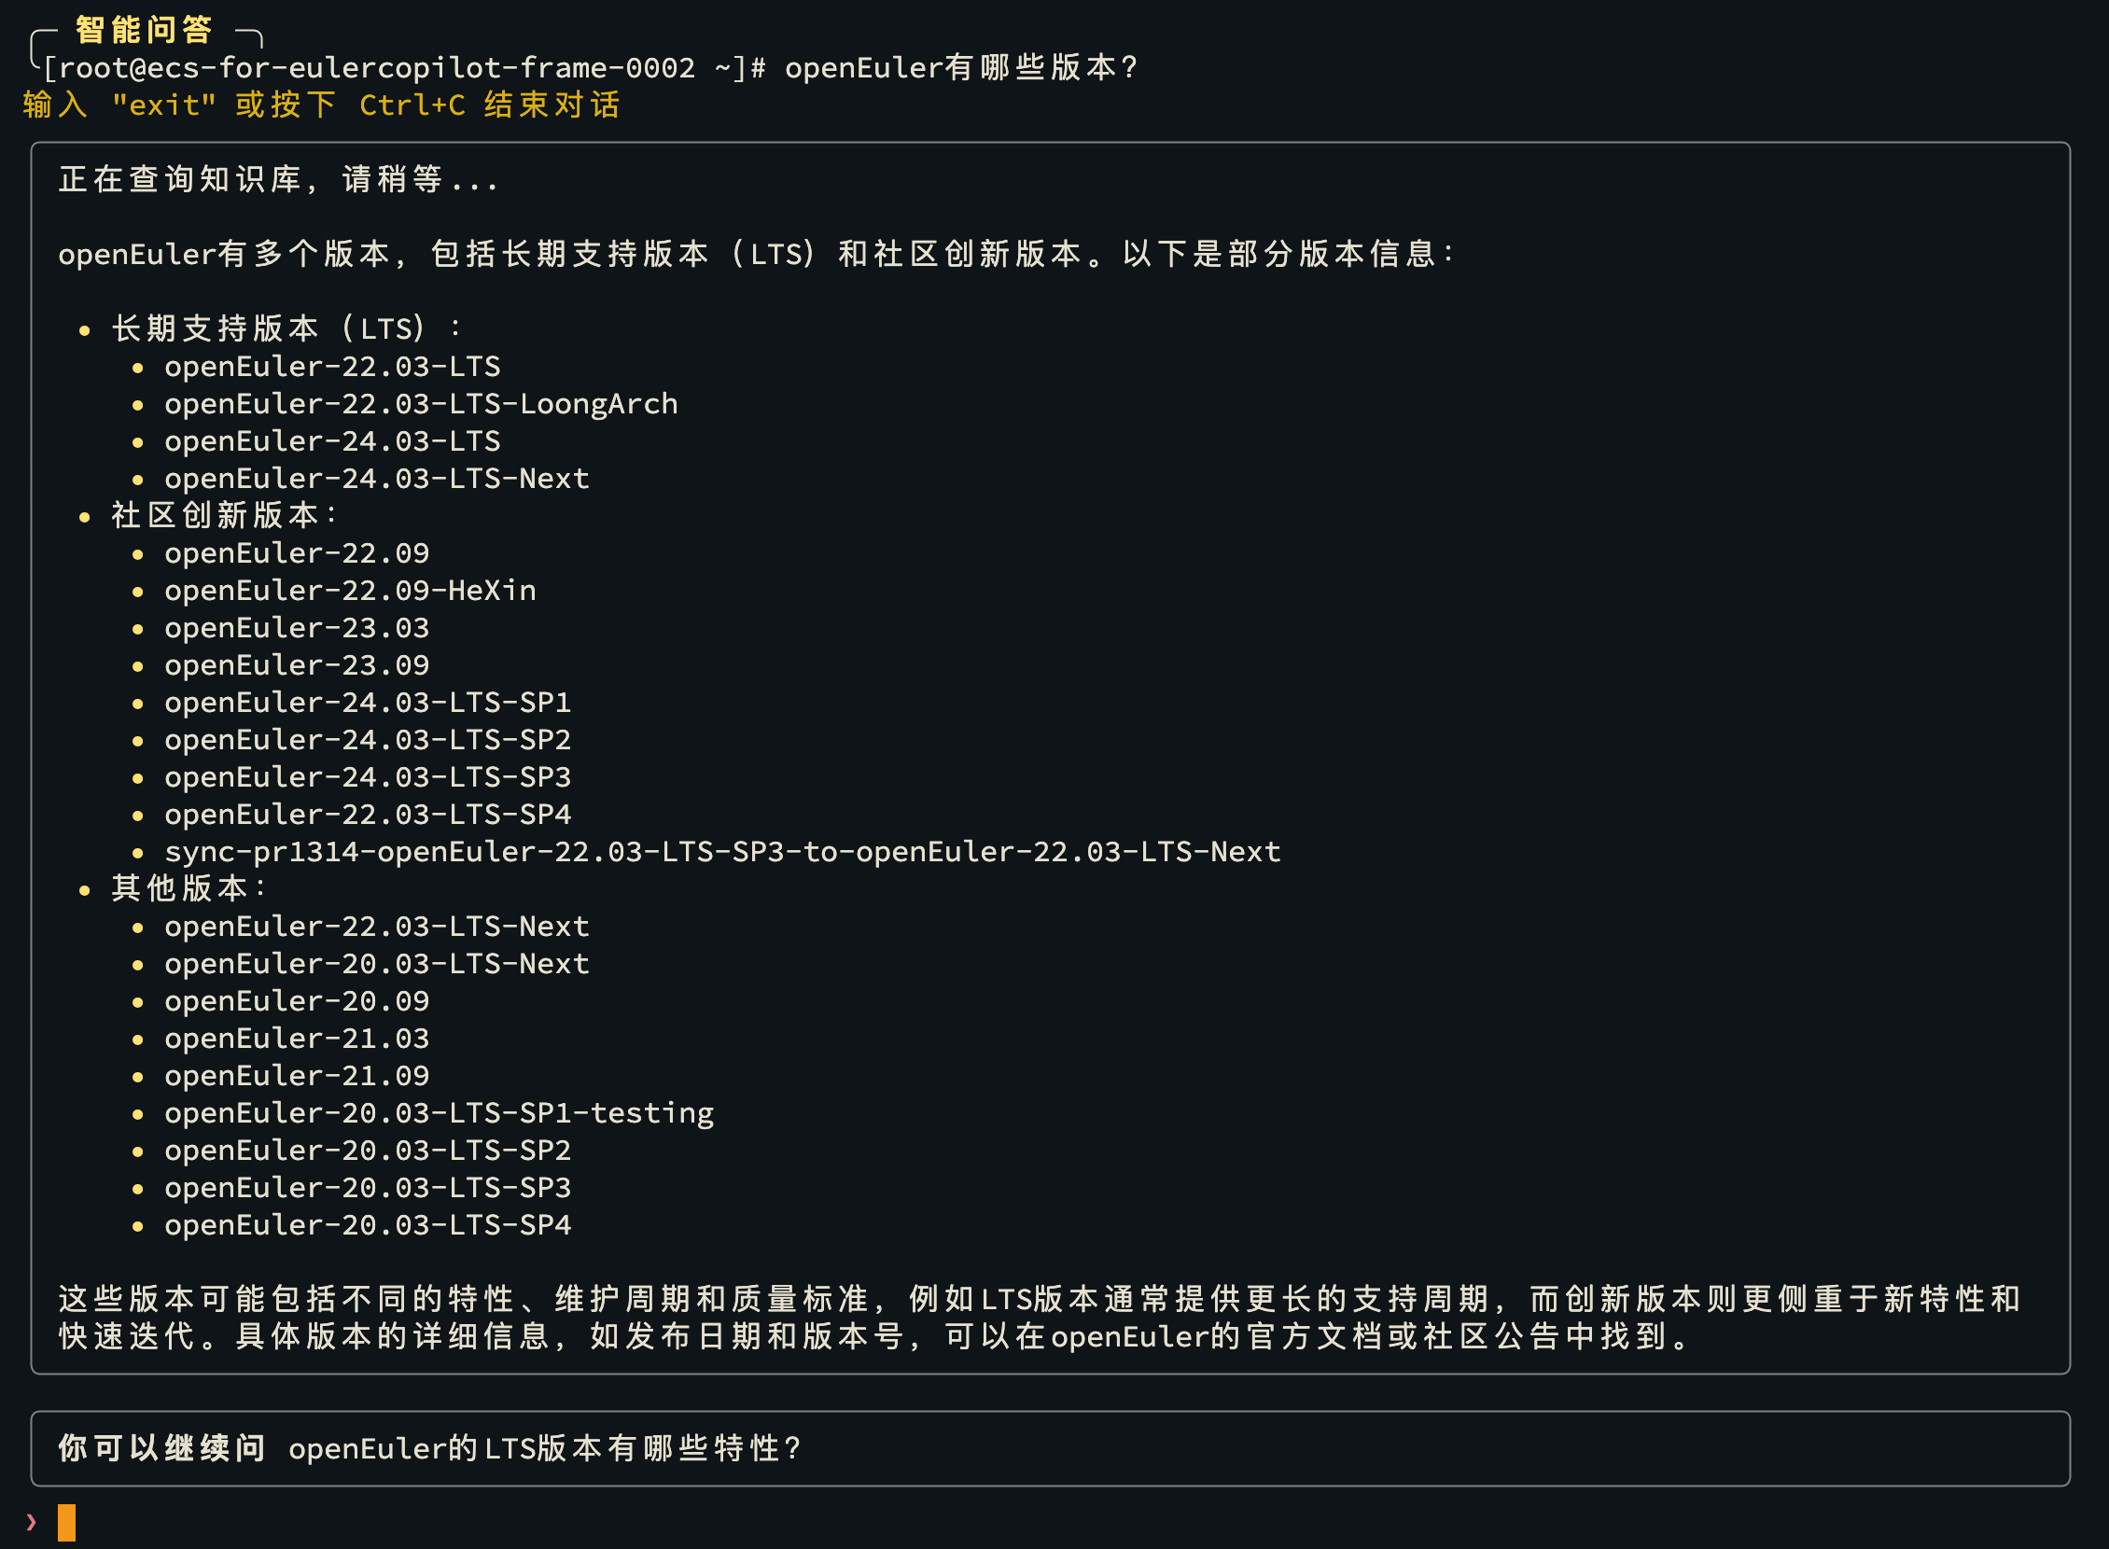The width and height of the screenshot is (2109, 1549).
Task: Select the openEuler-24.03-LTS-SP2 entry
Action: click(368, 739)
